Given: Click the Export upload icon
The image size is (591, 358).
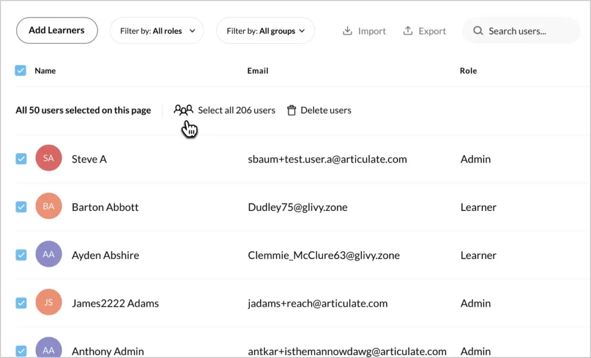Looking at the screenshot, I should coord(408,31).
